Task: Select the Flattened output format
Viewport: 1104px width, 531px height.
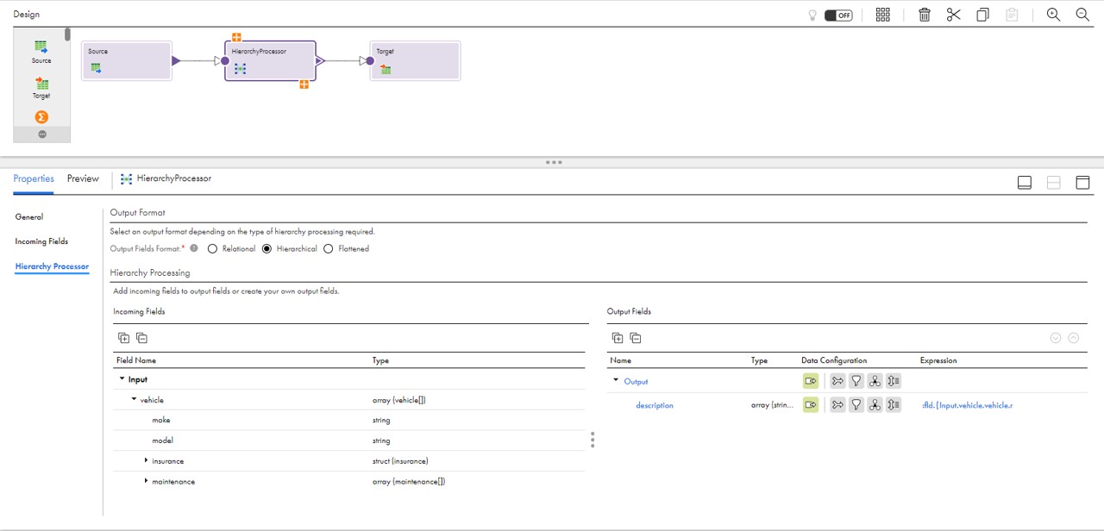Action: 329,249
